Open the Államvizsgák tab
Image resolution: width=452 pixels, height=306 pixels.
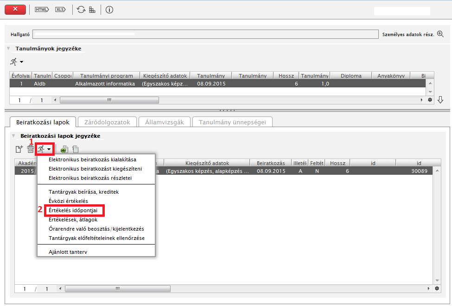(166, 122)
